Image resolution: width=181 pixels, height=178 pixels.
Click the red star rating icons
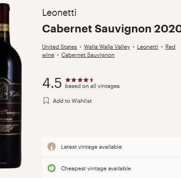[79, 80]
